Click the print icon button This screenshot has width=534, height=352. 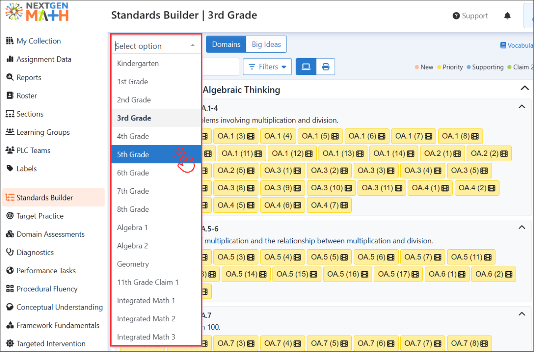[326, 67]
